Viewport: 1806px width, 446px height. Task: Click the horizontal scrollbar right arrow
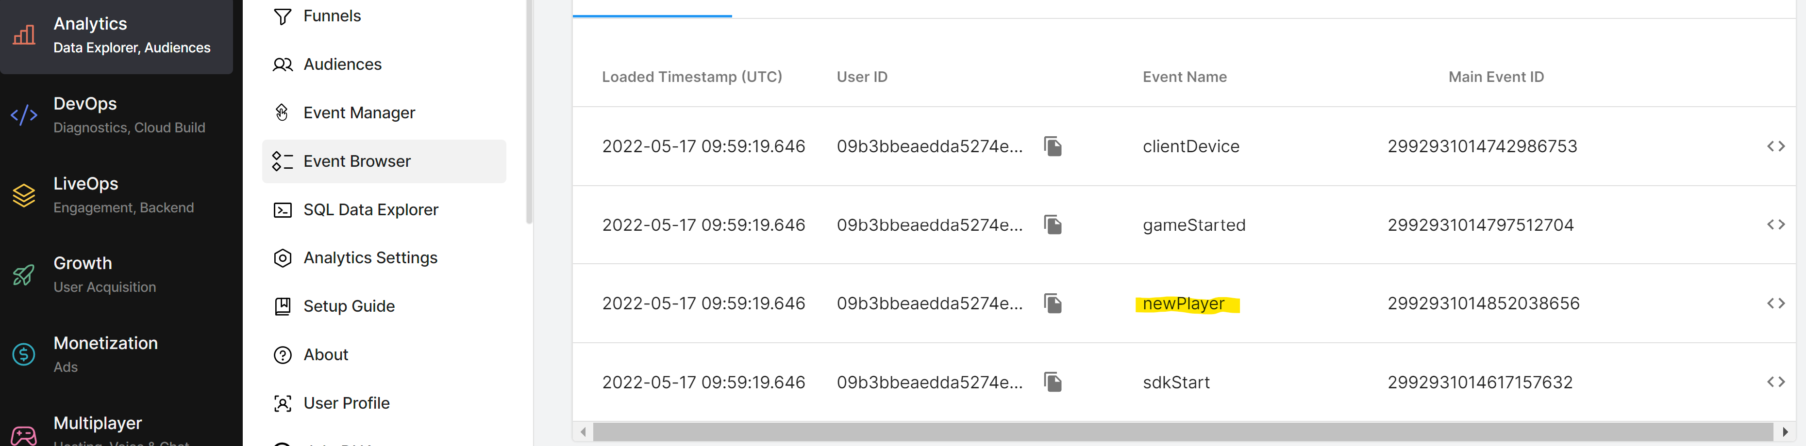click(1785, 432)
